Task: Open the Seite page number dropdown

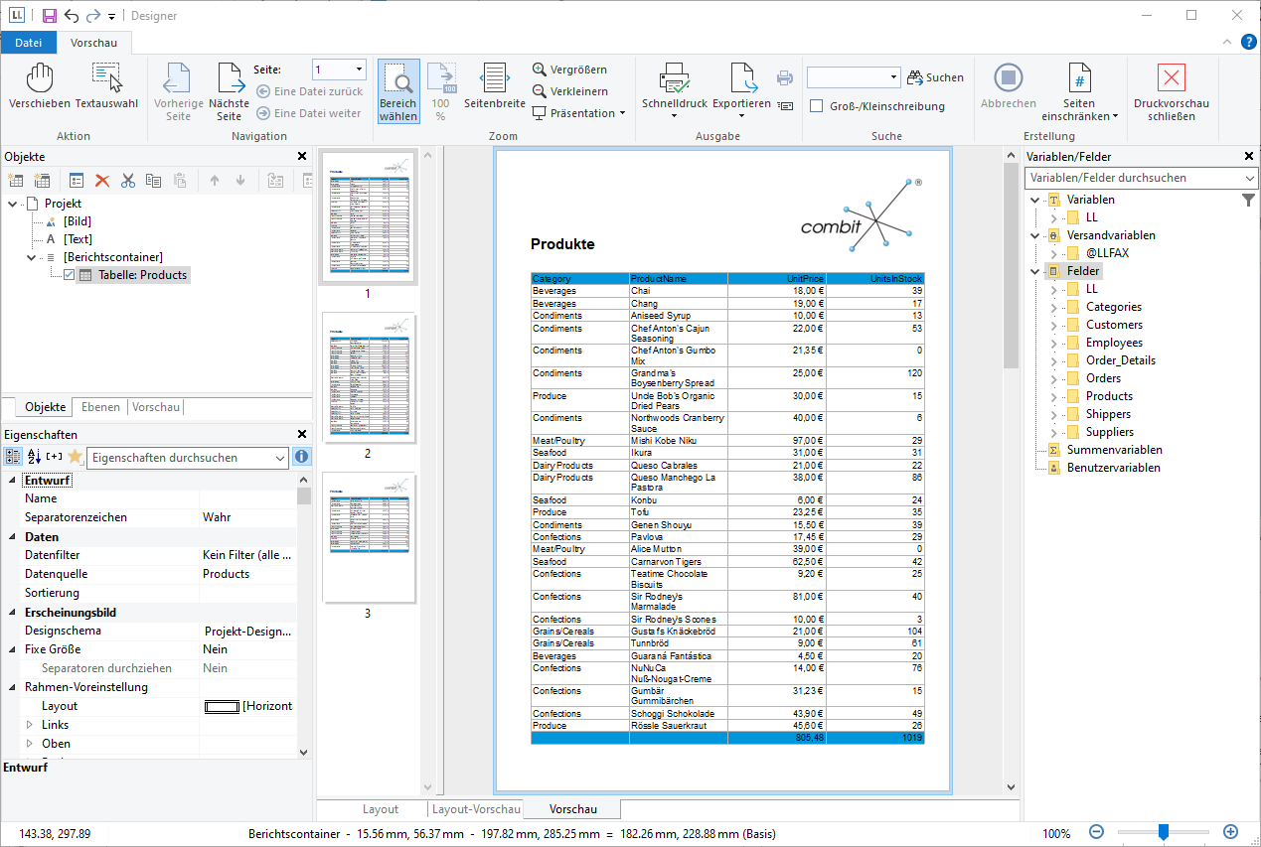Action: pos(358,70)
